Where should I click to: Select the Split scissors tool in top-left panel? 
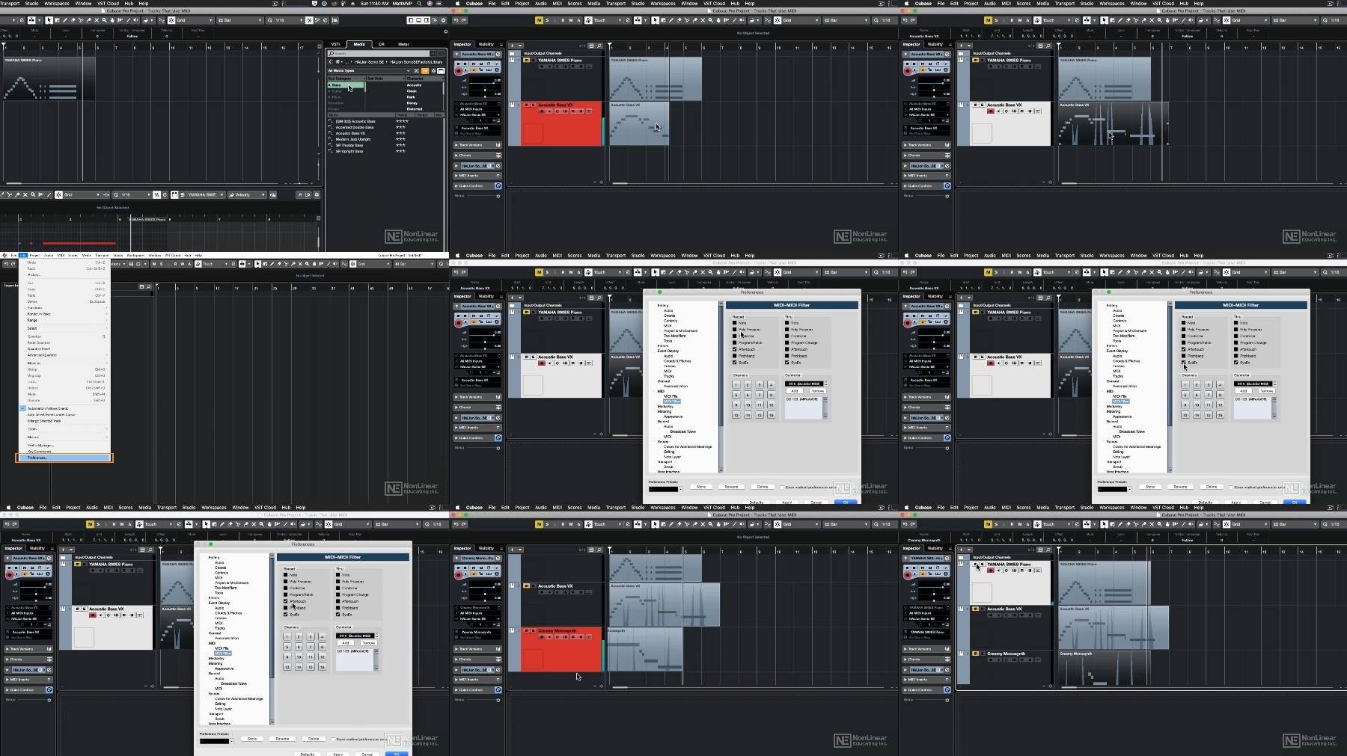81,20
